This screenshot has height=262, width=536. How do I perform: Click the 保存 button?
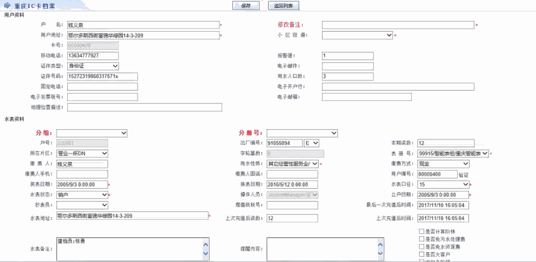246,6
